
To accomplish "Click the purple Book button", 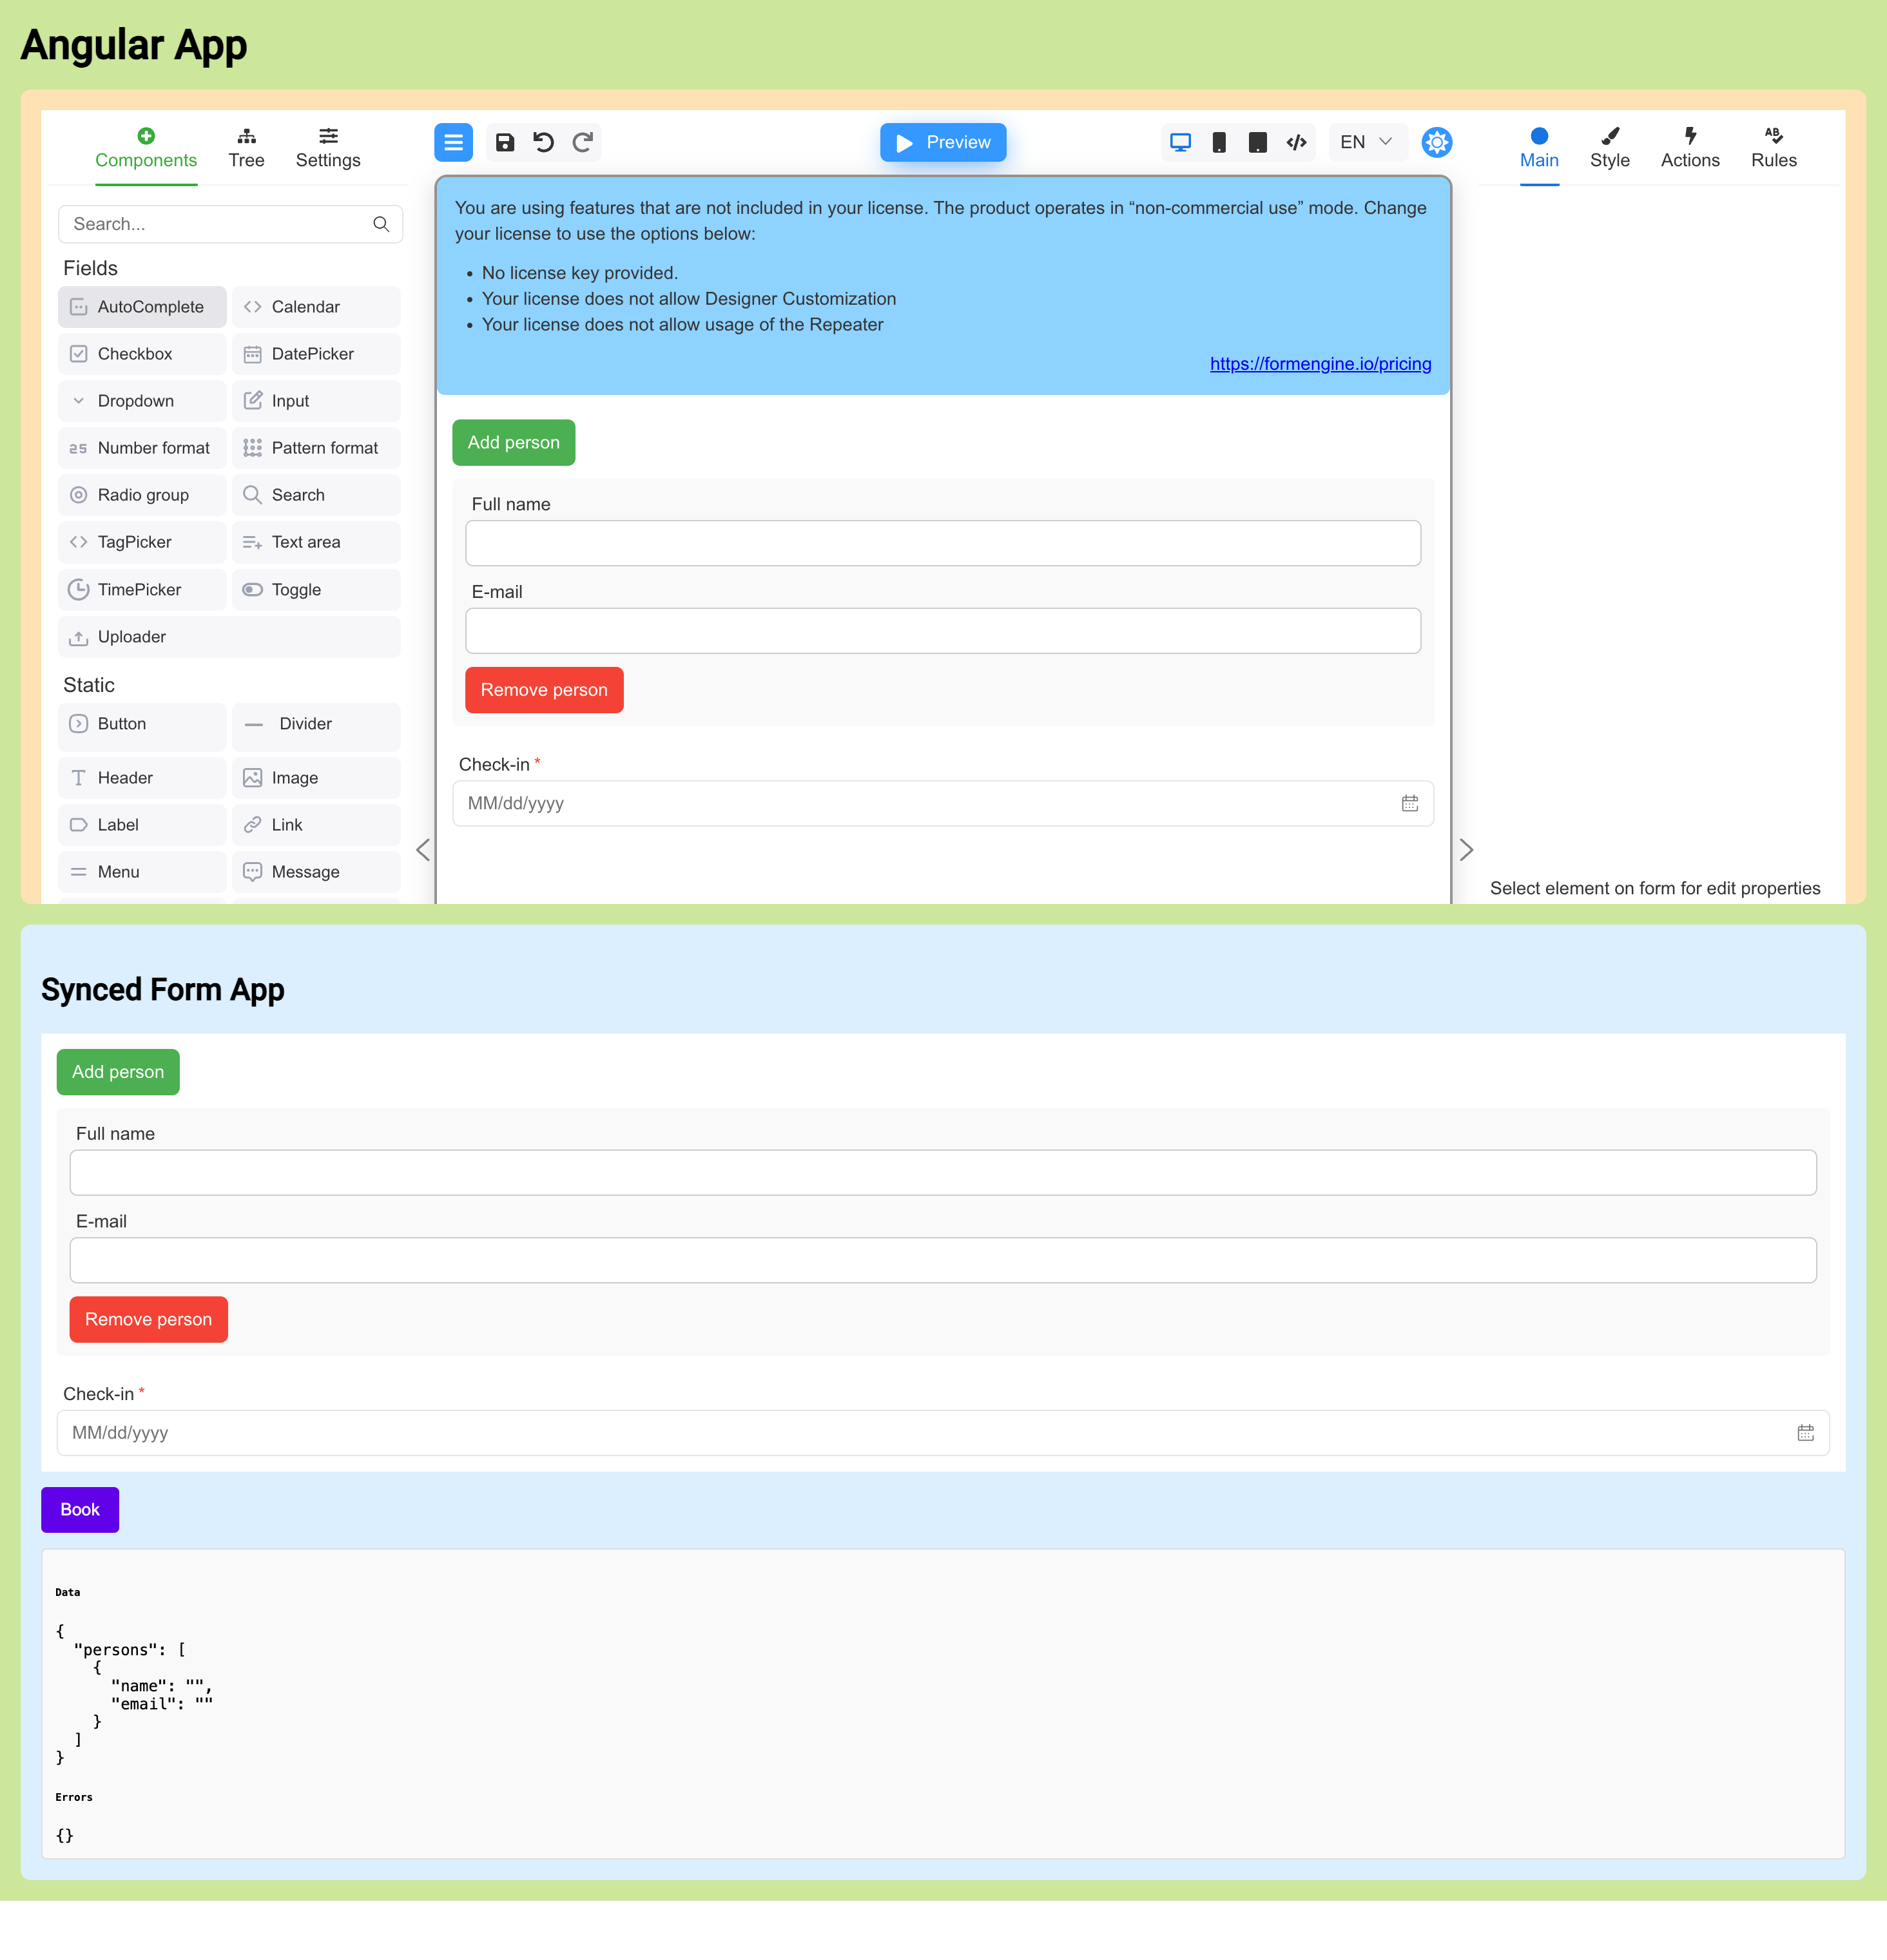I will 80,1509.
